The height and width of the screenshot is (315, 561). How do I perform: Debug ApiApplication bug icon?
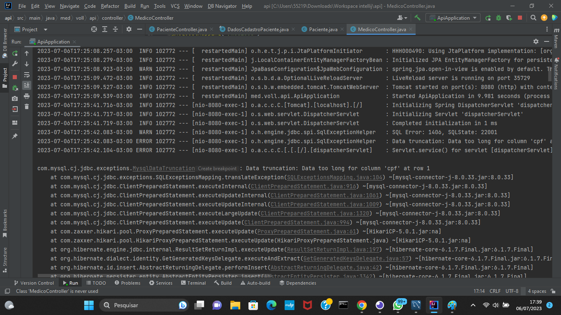pyautogui.click(x=499, y=18)
